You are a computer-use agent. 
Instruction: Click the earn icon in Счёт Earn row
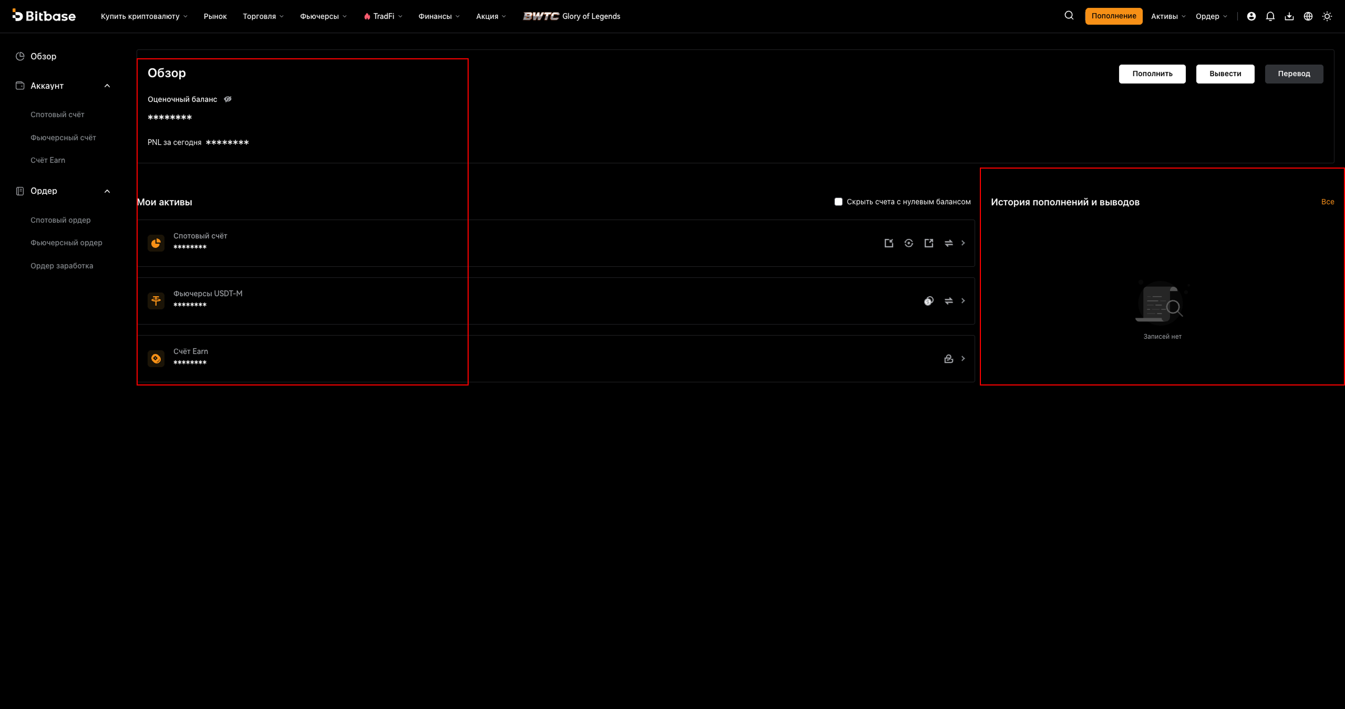coord(949,359)
